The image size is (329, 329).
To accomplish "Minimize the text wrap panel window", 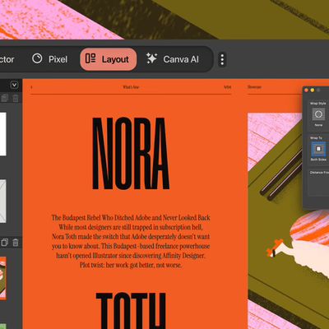I will tap(313, 90).
